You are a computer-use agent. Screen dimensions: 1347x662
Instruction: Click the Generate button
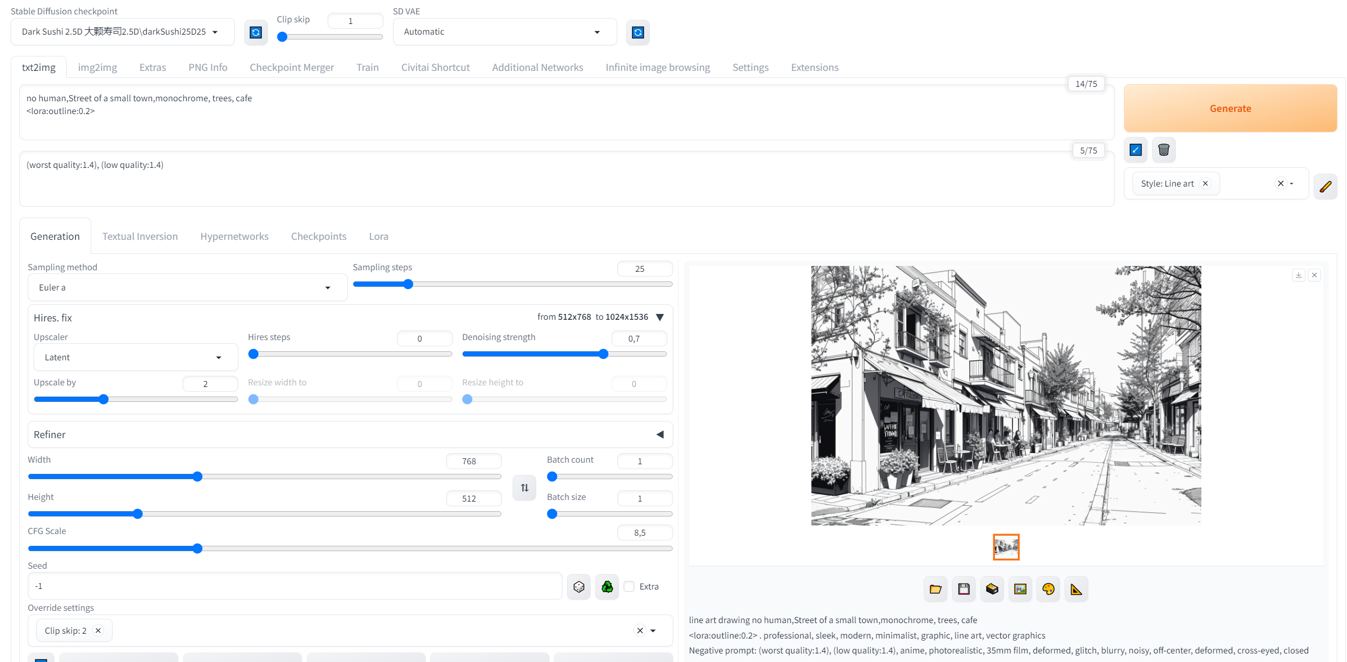[1230, 108]
